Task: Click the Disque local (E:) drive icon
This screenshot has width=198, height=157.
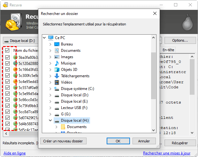Action: (57, 102)
